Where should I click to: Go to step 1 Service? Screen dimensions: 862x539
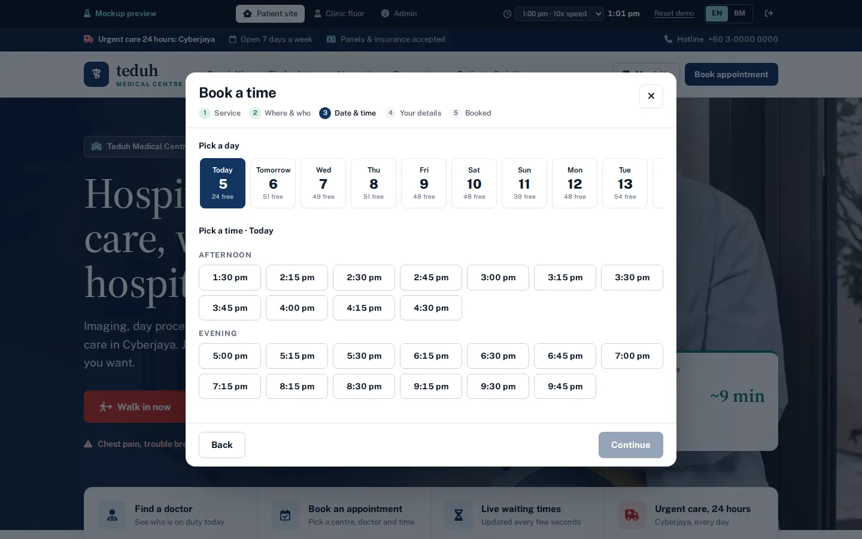tap(220, 113)
